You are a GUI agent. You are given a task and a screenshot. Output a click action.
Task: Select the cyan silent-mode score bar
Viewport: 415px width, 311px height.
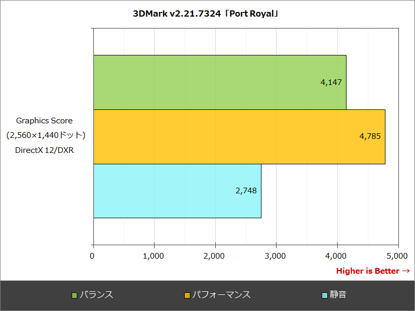click(x=176, y=190)
